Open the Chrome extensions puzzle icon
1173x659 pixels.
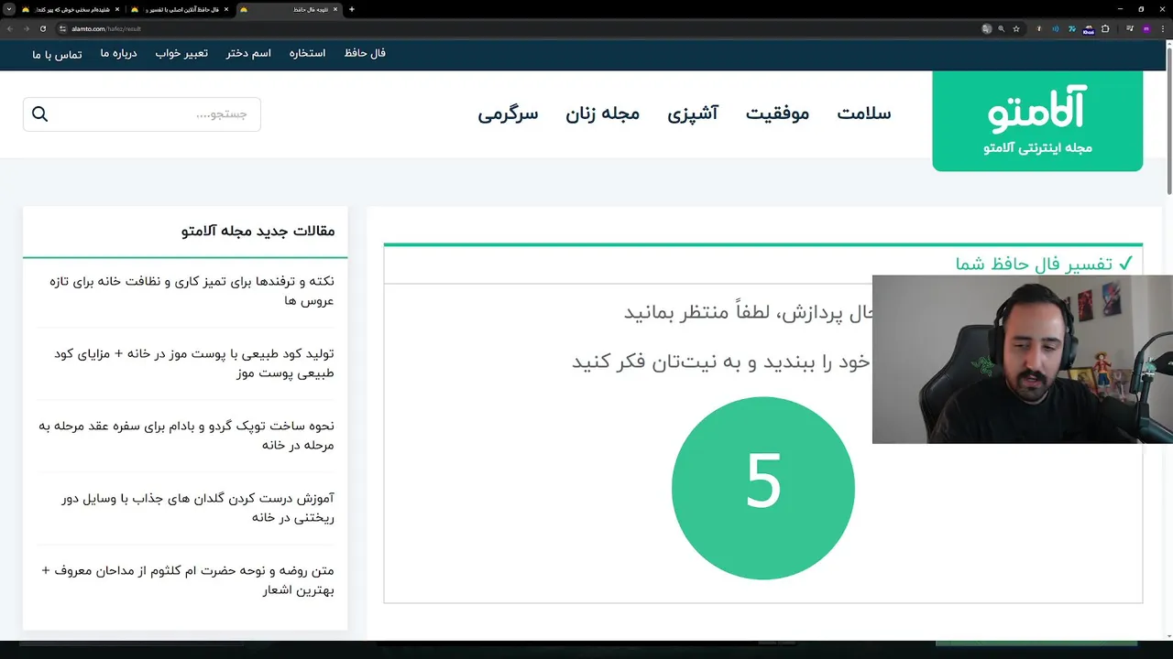click(1105, 28)
